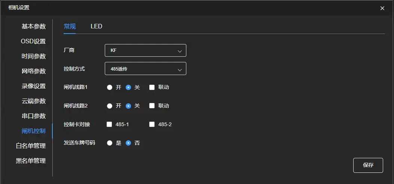Open 基本参数 in the sidebar
394x184 pixels.
coord(34,26)
